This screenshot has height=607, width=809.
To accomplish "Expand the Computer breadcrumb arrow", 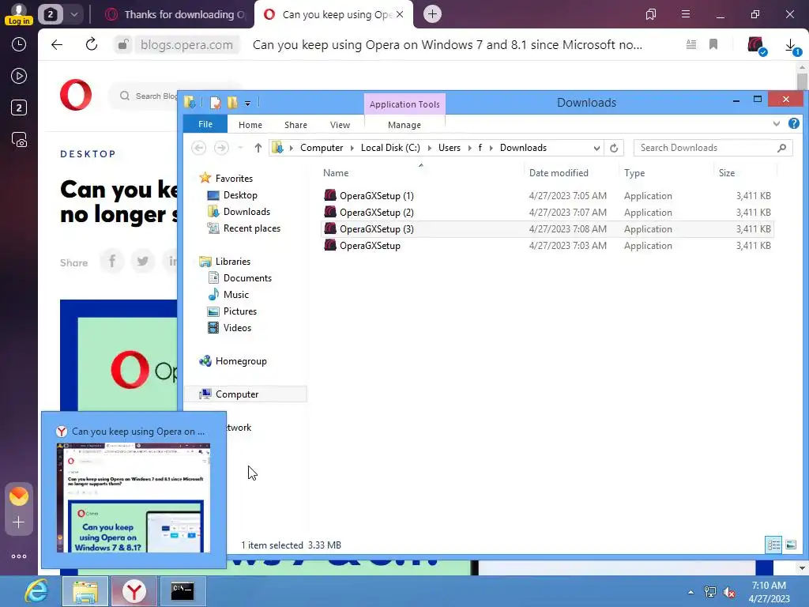I will 352,148.
